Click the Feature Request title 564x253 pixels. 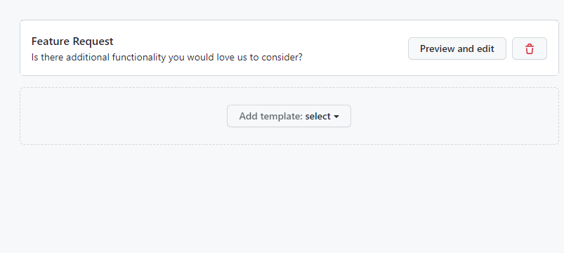[72, 41]
